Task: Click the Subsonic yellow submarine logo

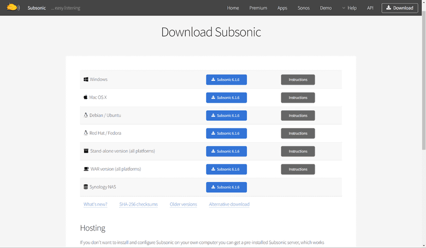Action: 13,7
